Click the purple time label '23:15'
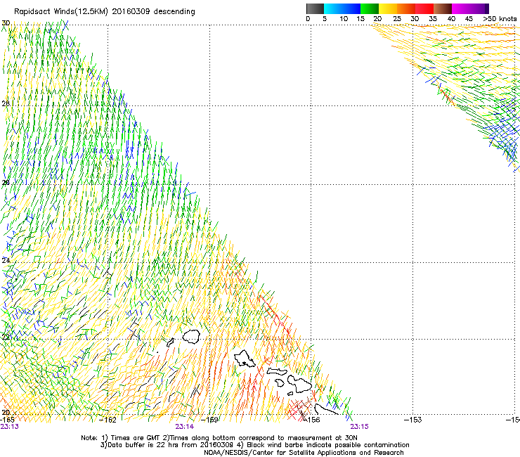 [x=360, y=427]
